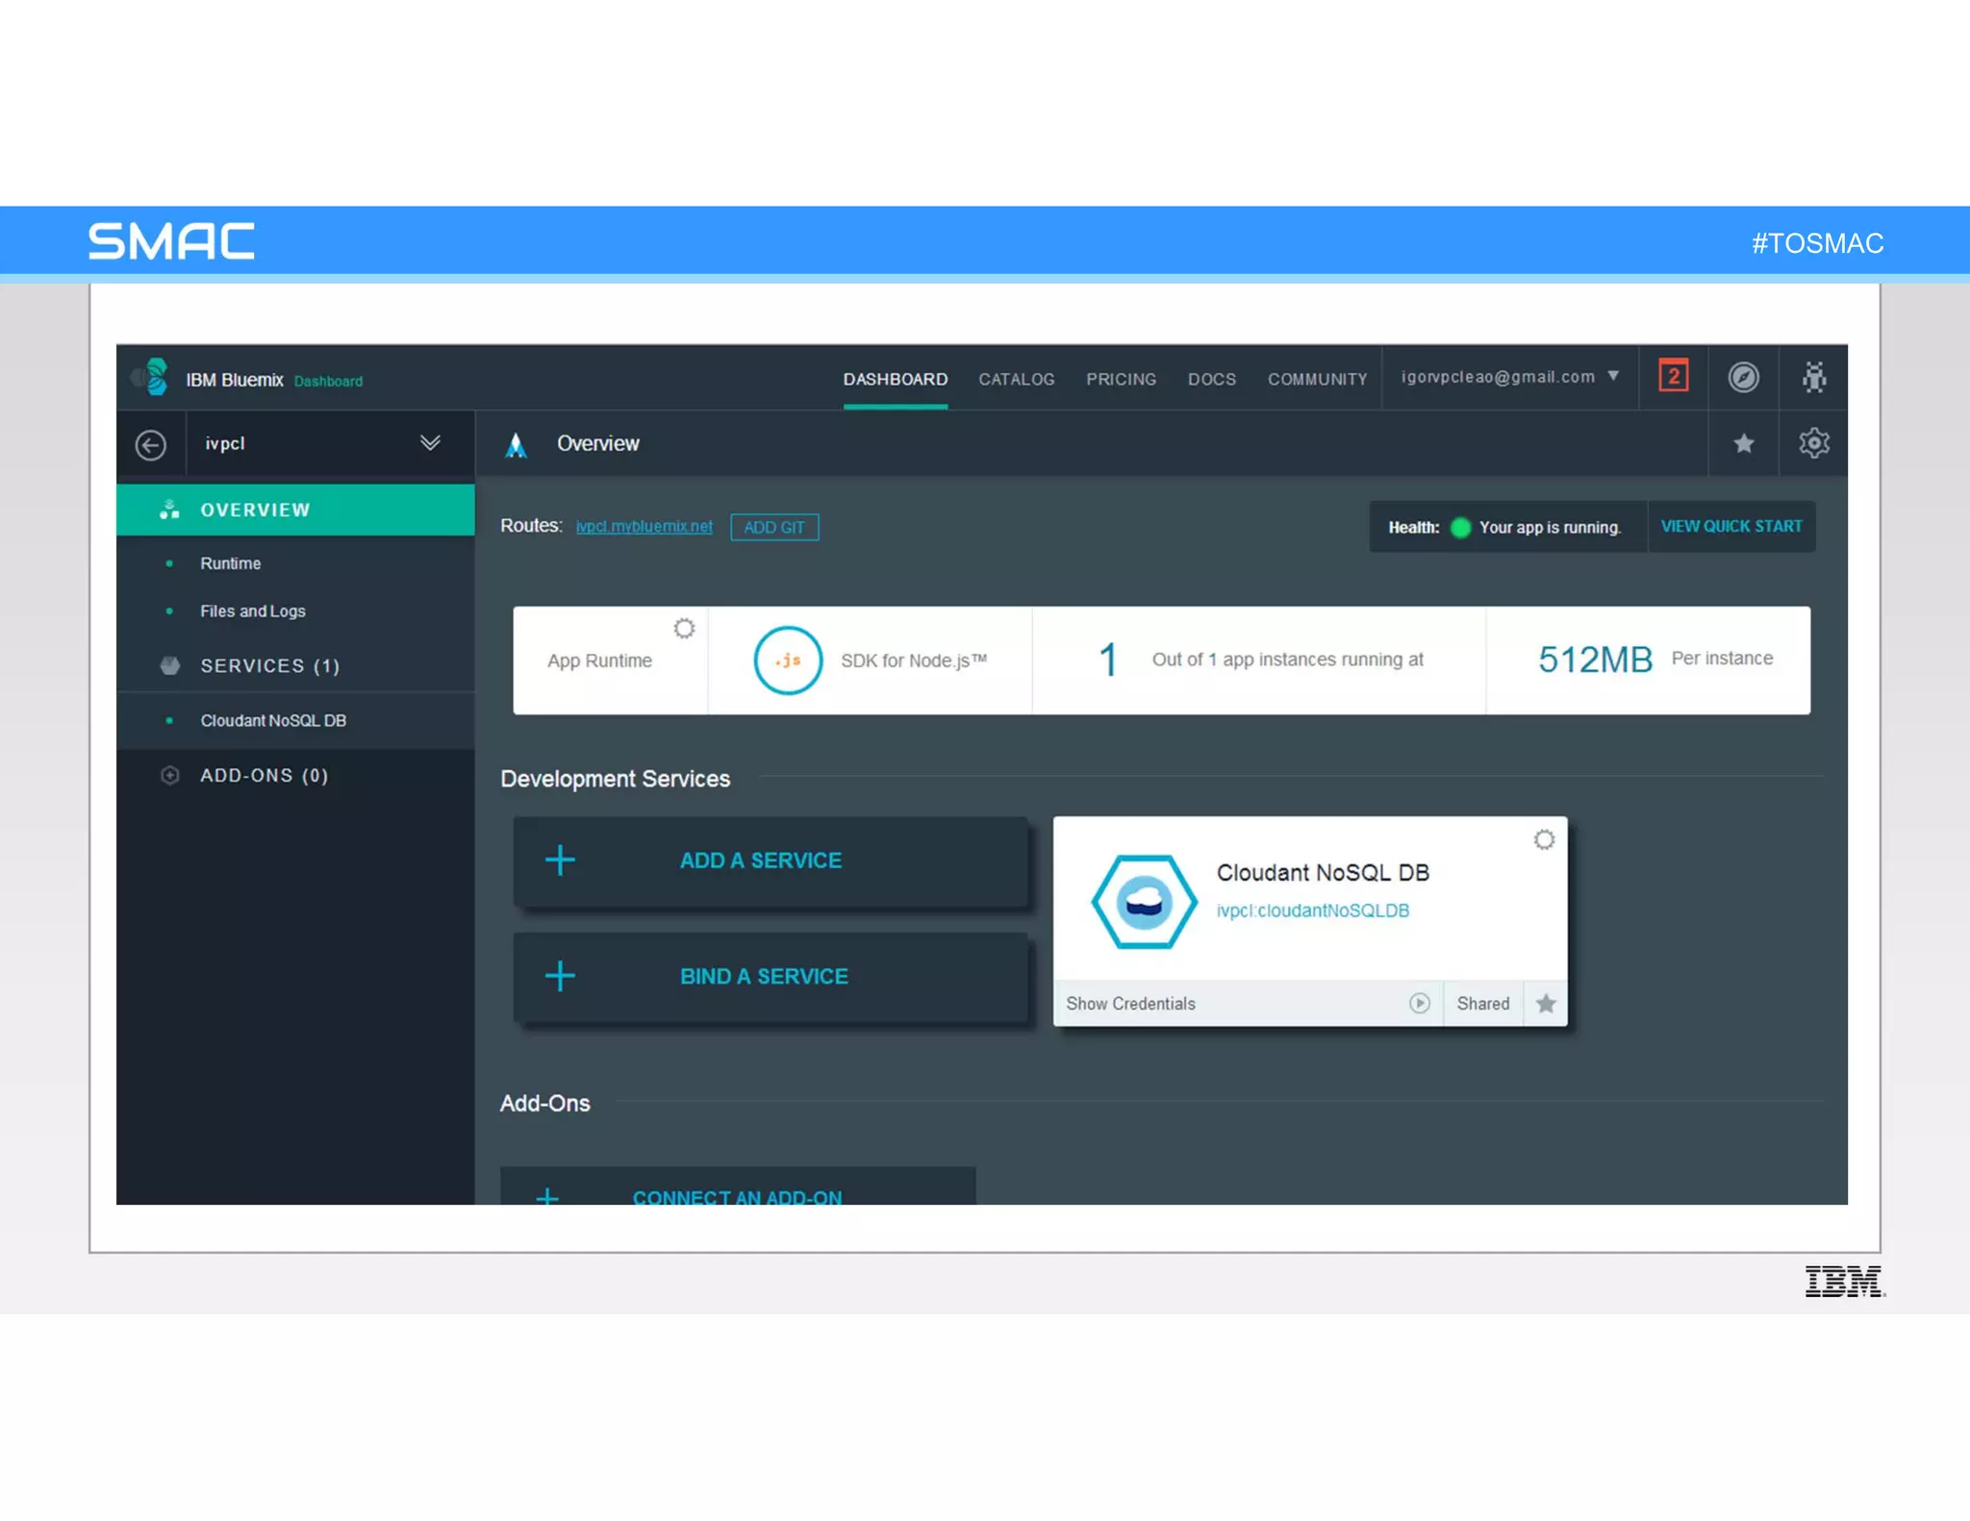Click the star icon in Overview bar
Screen dimensions: 1970x1521
pyautogui.click(x=1743, y=443)
